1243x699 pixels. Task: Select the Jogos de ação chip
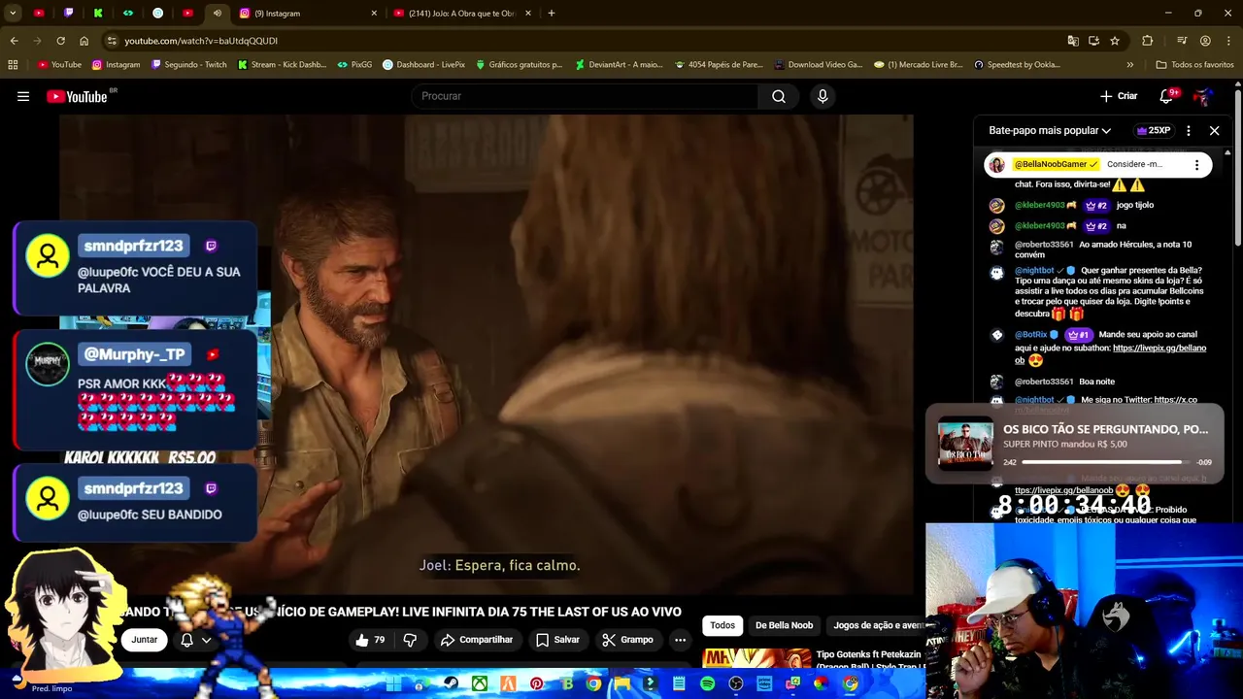pos(878,625)
